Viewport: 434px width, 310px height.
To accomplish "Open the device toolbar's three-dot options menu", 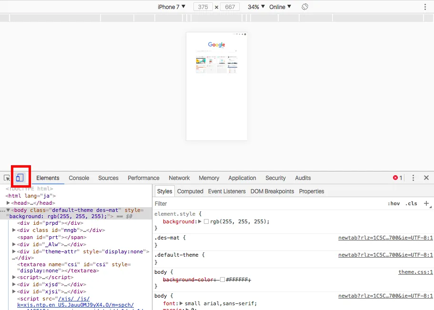I will click(425, 7).
